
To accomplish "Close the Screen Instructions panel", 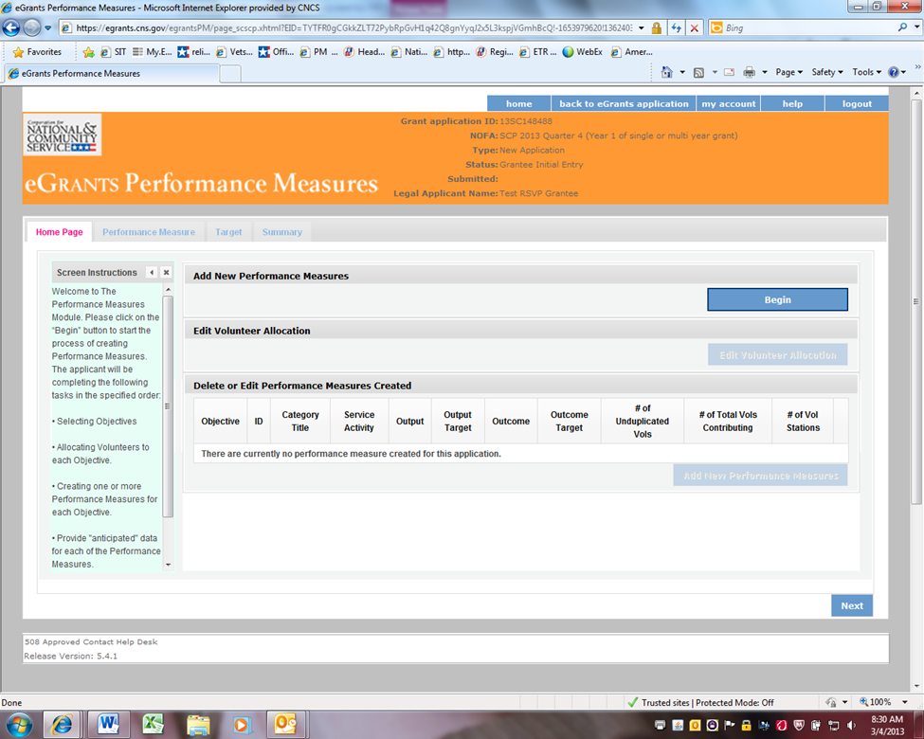I will [x=166, y=273].
